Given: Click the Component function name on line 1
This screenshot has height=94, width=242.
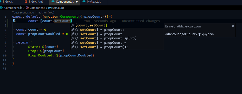Looking at the screenshot, I should click(x=69, y=16).
